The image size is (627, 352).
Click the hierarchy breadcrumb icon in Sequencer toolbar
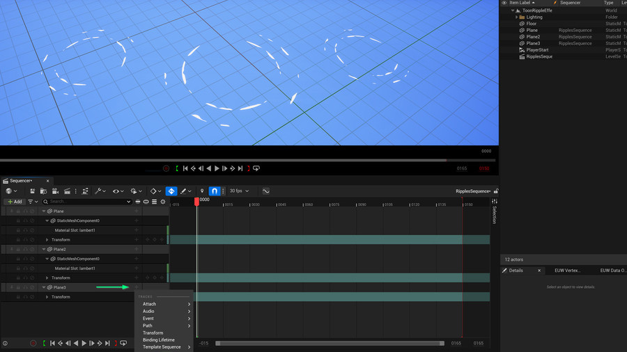(x=85, y=191)
